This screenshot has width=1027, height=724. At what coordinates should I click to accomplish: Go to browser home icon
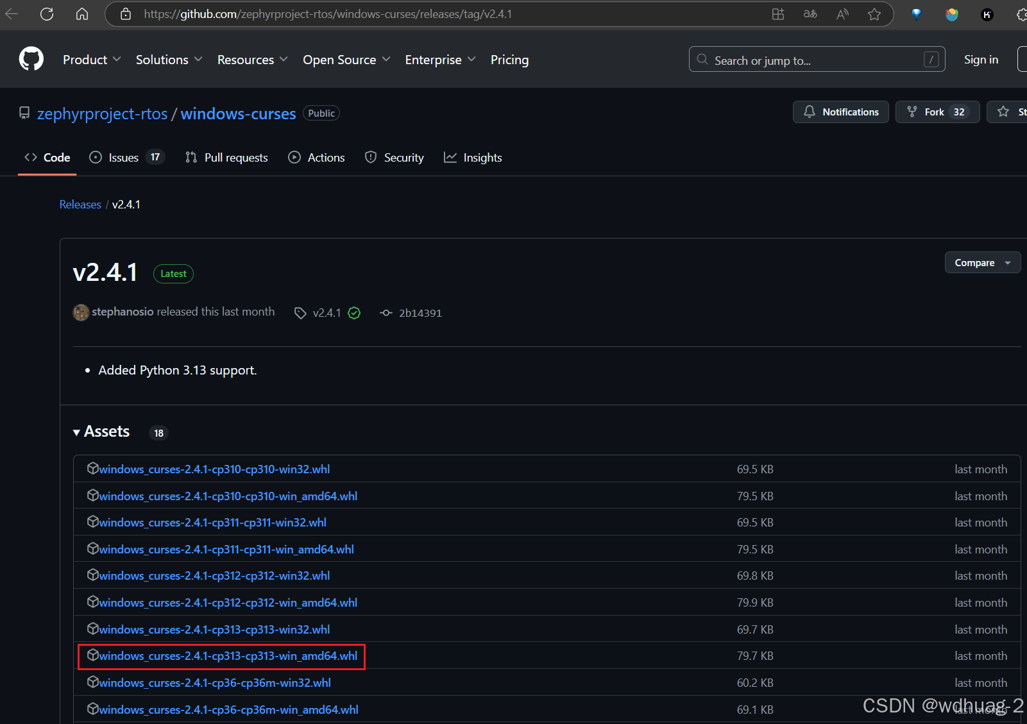pyautogui.click(x=82, y=13)
